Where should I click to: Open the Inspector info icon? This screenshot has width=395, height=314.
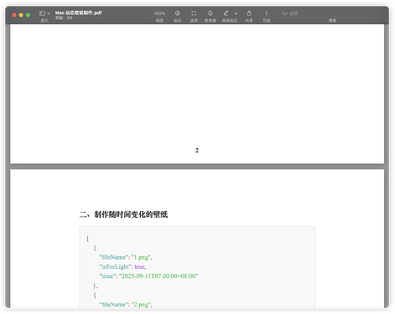click(210, 13)
